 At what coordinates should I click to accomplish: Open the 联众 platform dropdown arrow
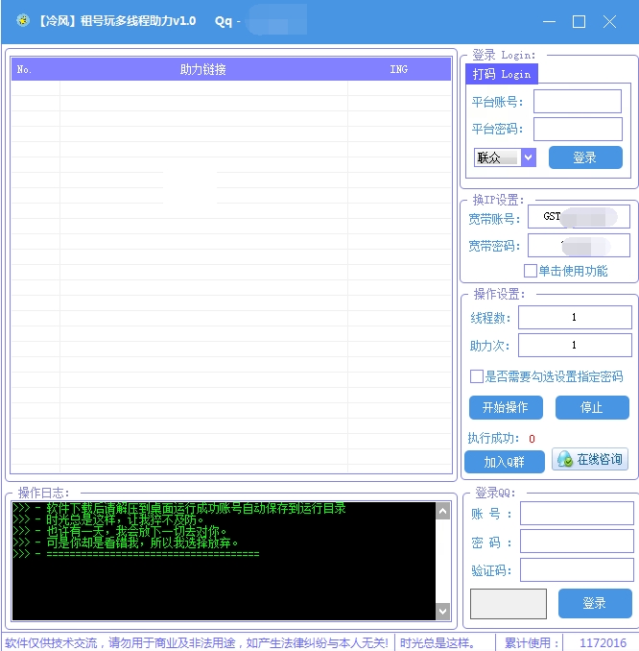point(529,157)
